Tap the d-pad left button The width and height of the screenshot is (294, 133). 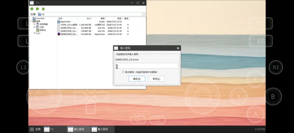pyautogui.click(x=80, y=96)
